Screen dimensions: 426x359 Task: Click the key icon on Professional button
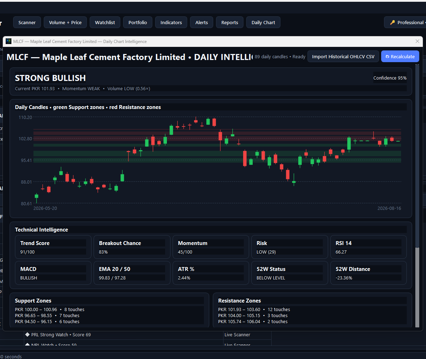pos(392,22)
